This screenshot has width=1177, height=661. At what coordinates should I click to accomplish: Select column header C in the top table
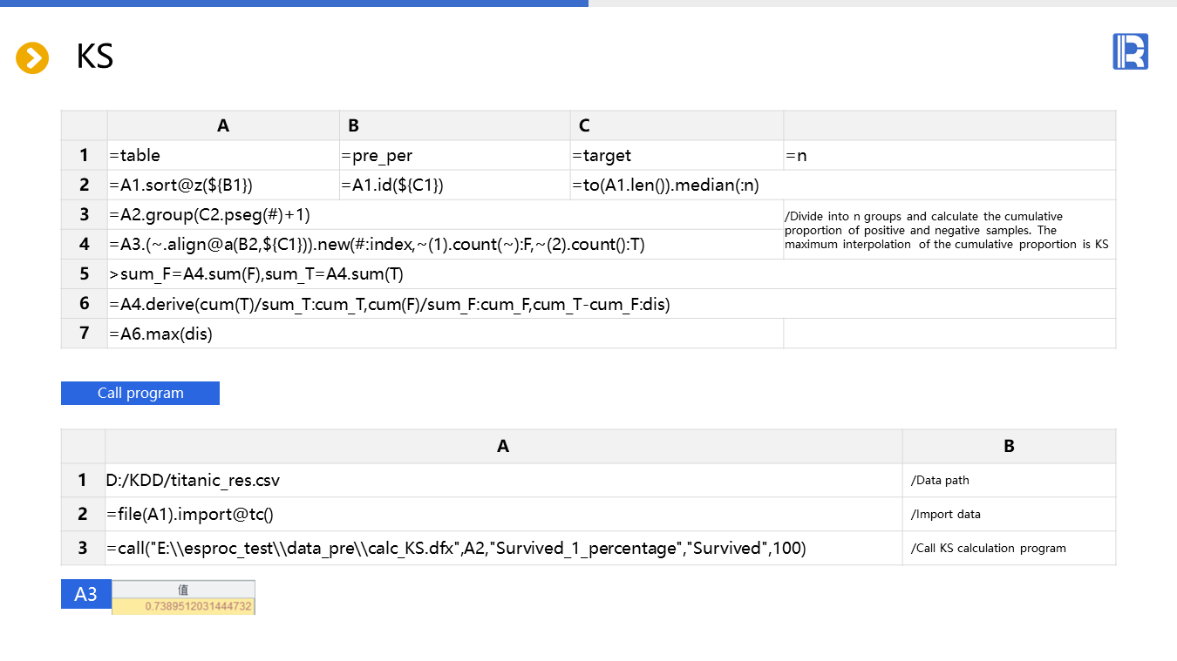pyautogui.click(x=677, y=125)
